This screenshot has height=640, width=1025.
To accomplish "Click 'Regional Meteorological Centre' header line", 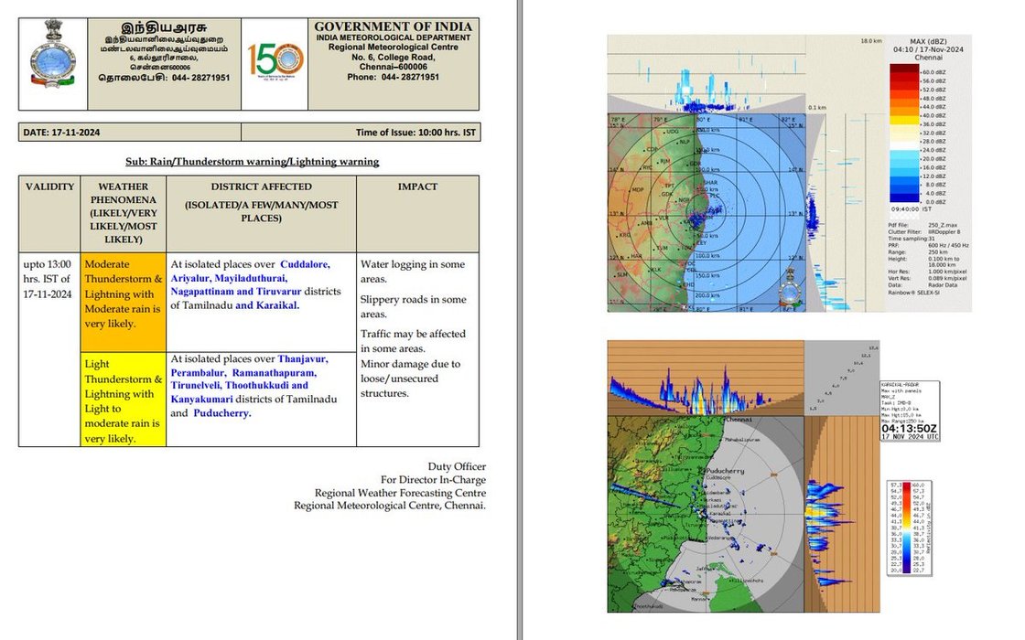I will (393, 47).
